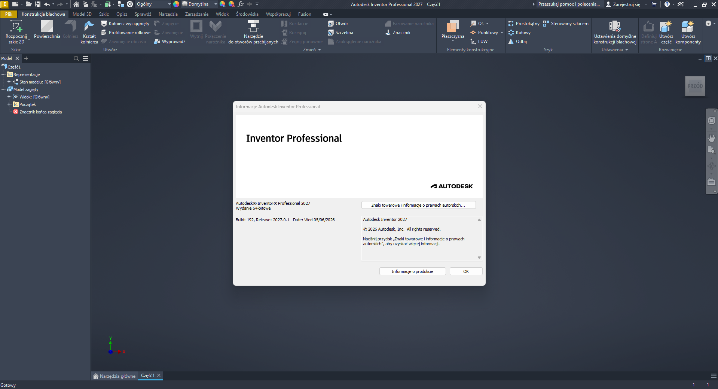The width and height of the screenshot is (718, 389).
Task: Select the Odbij mirror tool
Action: [x=517, y=42]
